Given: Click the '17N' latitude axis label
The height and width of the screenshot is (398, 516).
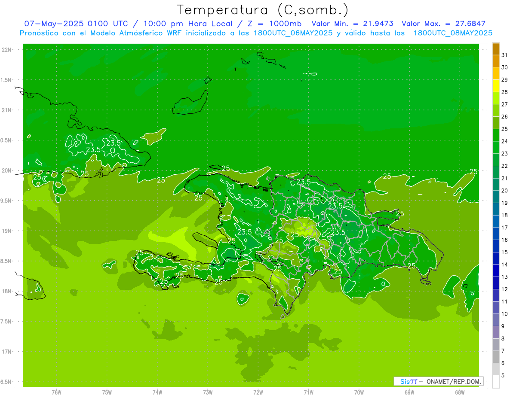Looking at the screenshot, I should [7, 352].
